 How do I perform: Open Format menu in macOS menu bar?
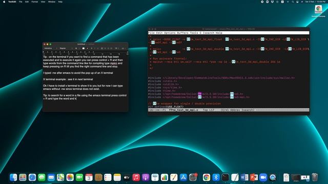pyautogui.click(x=35, y=2)
